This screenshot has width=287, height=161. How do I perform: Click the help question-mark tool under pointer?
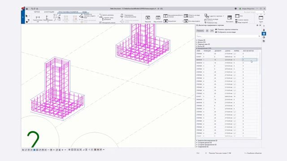pos(28,21)
